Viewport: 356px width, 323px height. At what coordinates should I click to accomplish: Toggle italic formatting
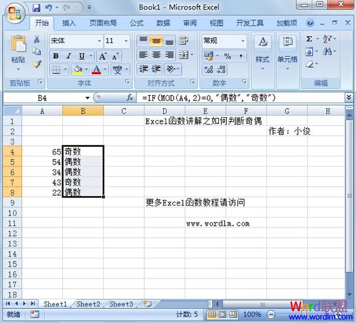(x=69, y=56)
